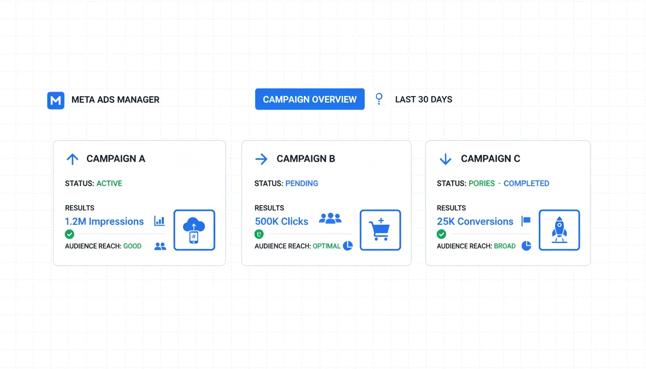Open the Last 30 Days date range
This screenshot has width=646, height=369.
click(423, 99)
